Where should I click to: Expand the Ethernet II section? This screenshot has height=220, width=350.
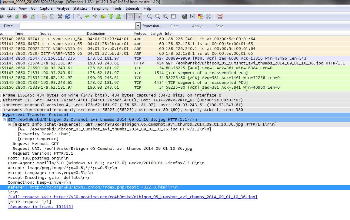click(x=0, y=100)
